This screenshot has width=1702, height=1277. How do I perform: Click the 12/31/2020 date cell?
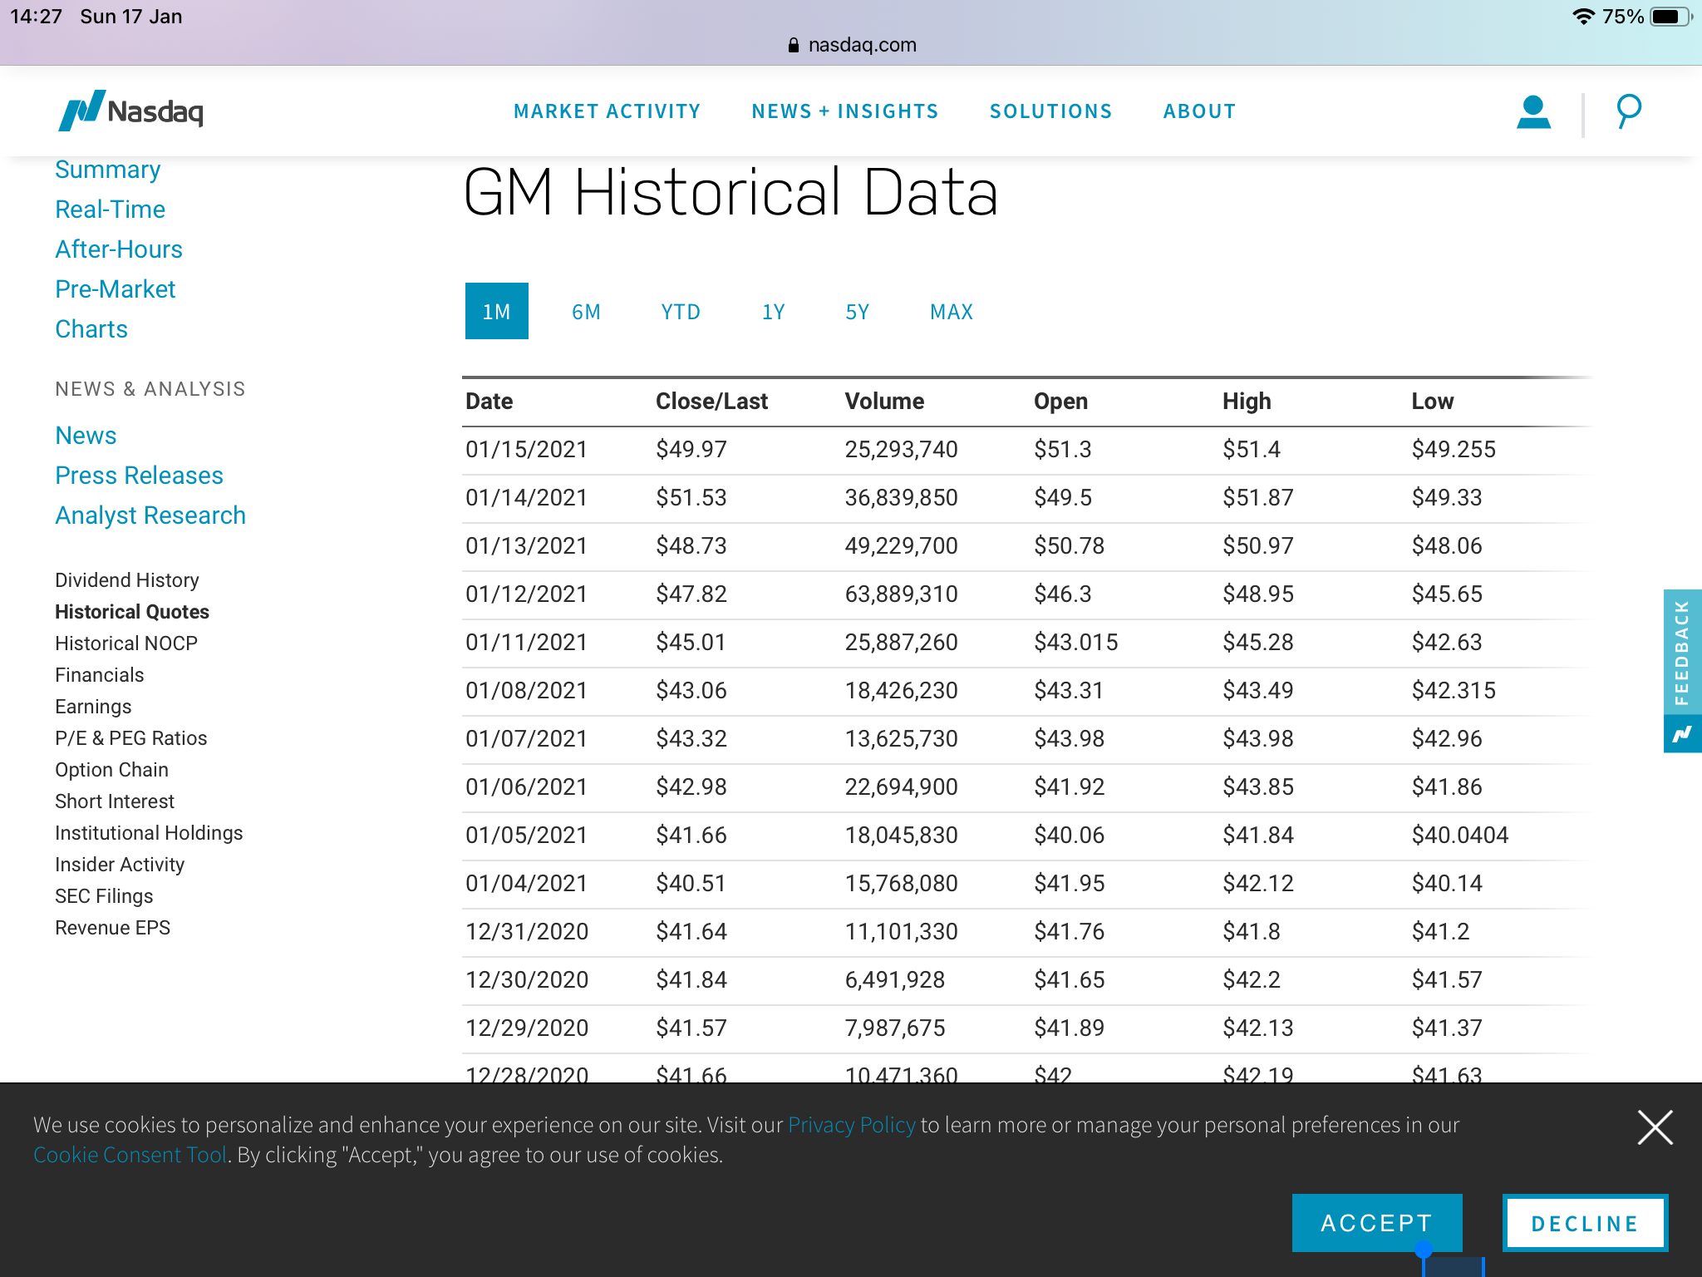(527, 932)
